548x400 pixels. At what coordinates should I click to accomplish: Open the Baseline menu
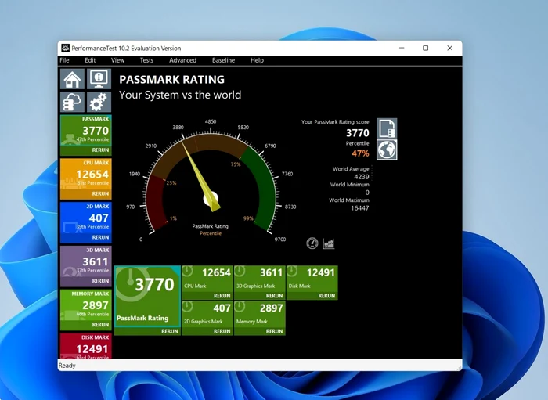[223, 60]
